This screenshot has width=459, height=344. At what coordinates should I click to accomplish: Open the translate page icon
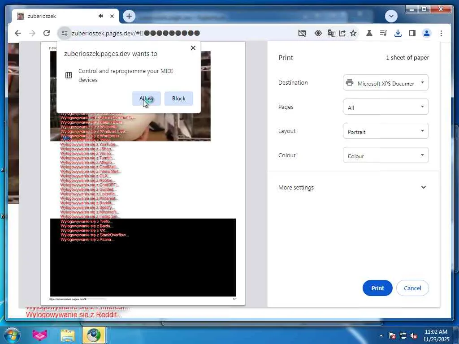coord(331,33)
